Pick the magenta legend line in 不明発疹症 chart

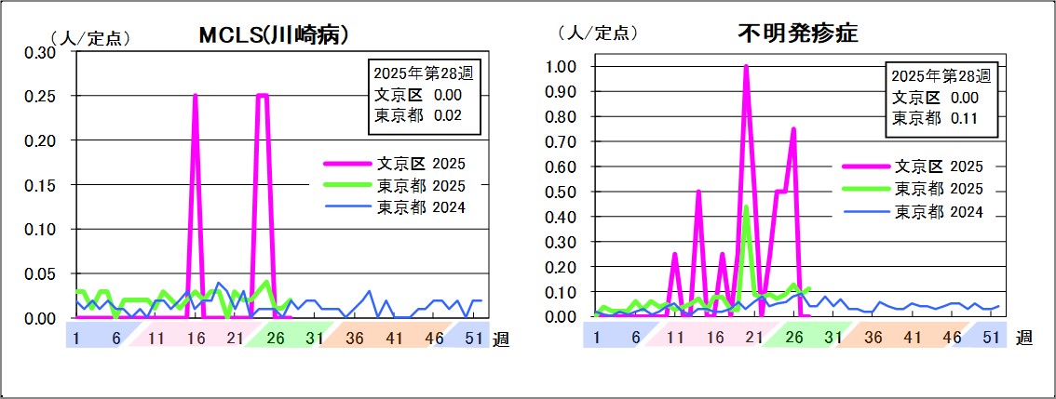[865, 166]
